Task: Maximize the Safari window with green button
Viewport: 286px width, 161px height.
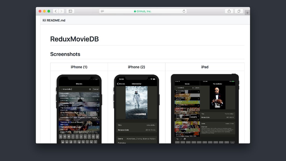Action: [49, 11]
